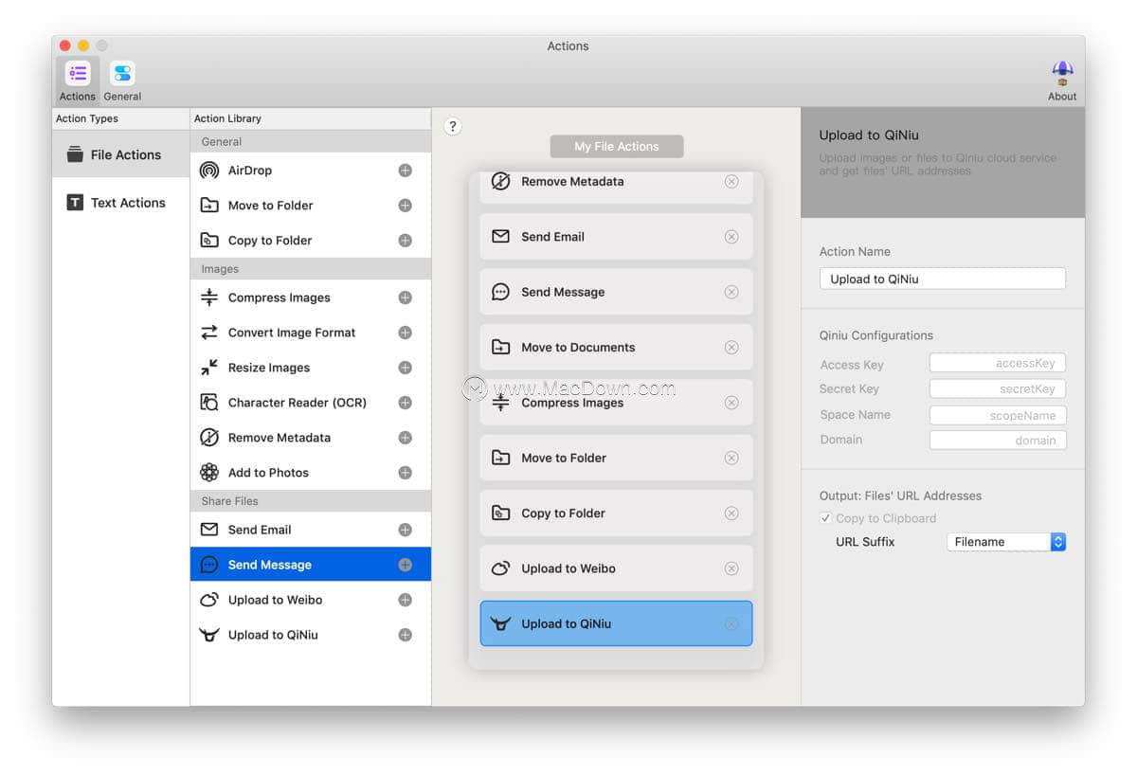This screenshot has width=1137, height=775.
Task: Add Remove Metadata from library
Action: (406, 438)
